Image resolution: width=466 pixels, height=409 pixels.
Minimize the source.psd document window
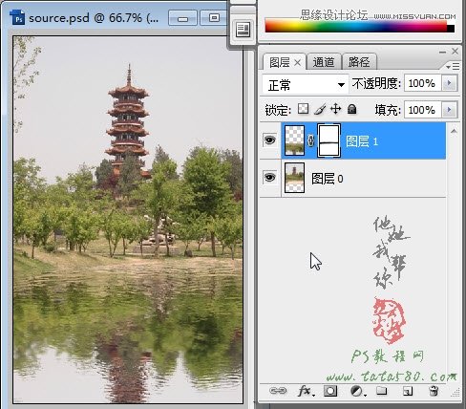click(x=182, y=18)
